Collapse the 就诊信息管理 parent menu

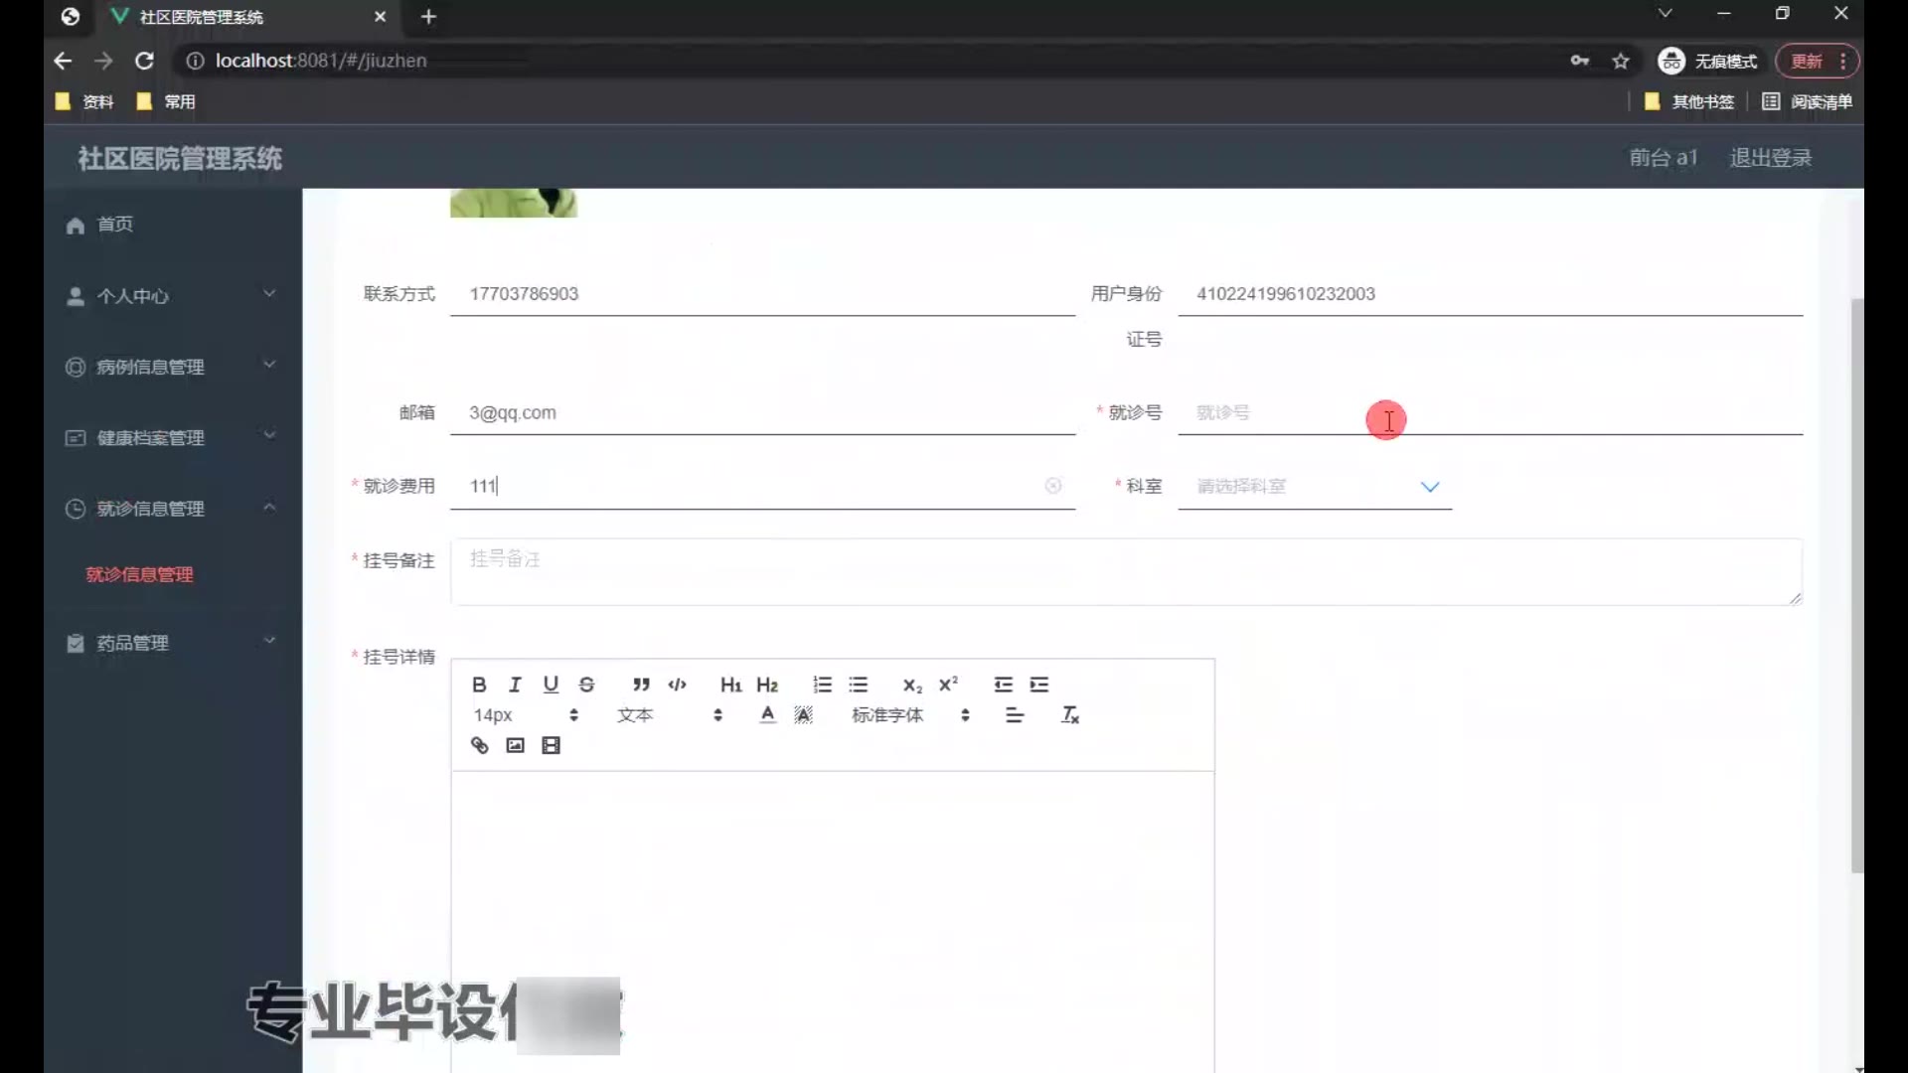coord(172,509)
